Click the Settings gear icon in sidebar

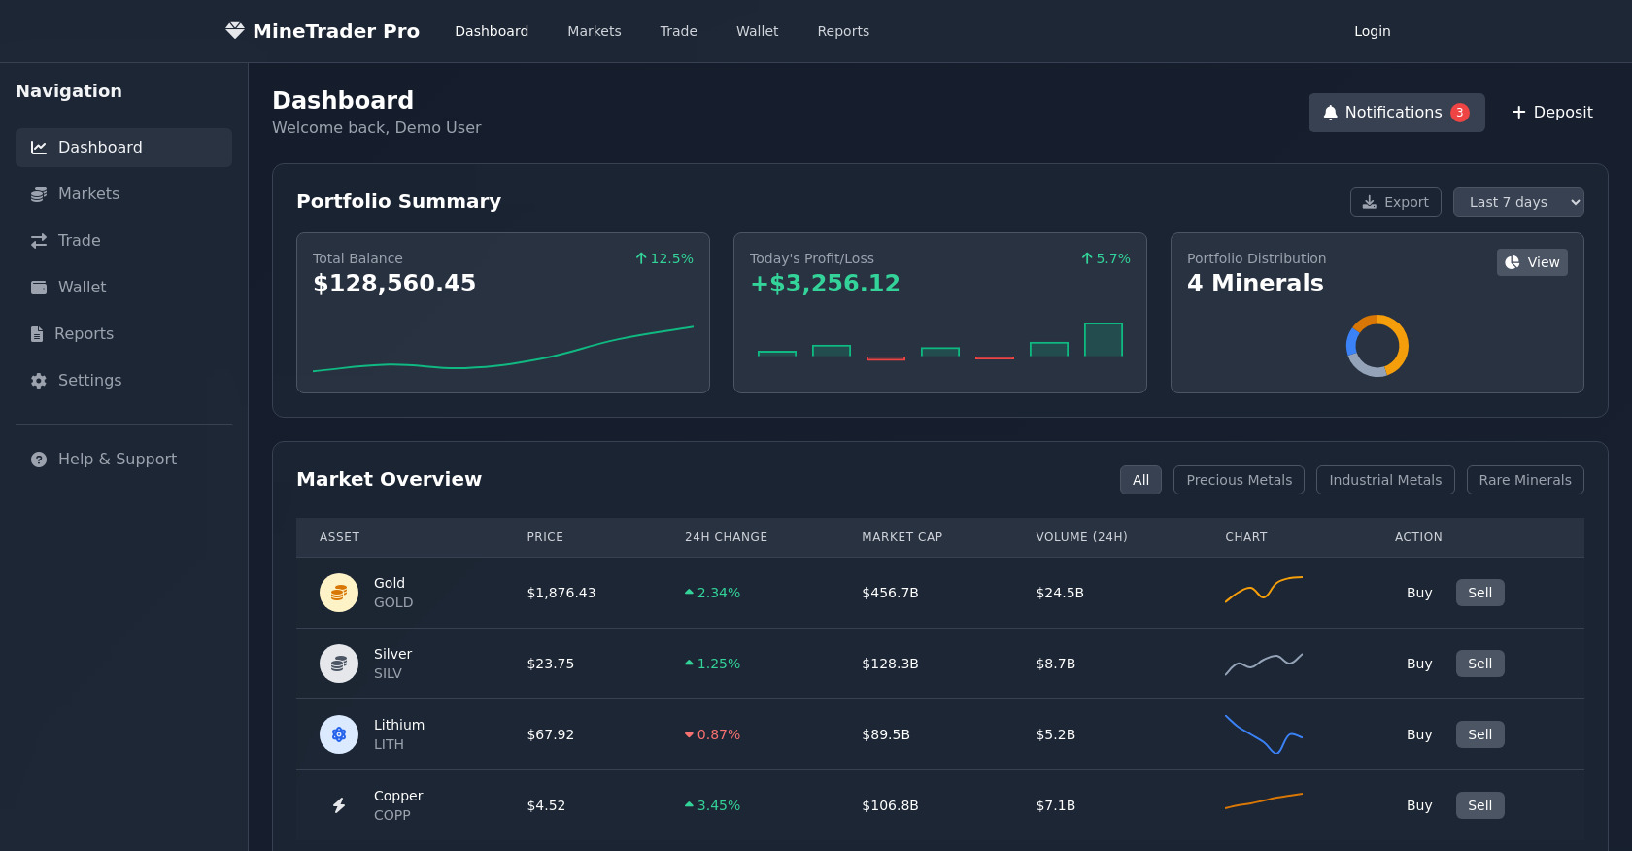pyautogui.click(x=39, y=381)
